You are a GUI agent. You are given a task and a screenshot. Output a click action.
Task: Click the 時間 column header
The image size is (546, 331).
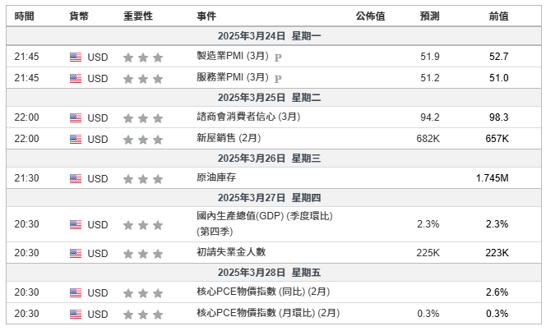(x=25, y=16)
